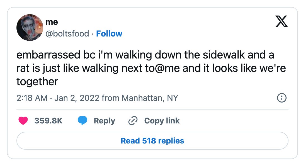Follow the @boltsfood account
The image size is (308, 168).
(109, 34)
